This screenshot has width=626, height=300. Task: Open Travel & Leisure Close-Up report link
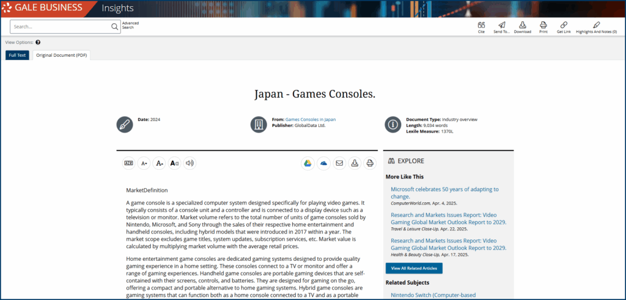448,218
